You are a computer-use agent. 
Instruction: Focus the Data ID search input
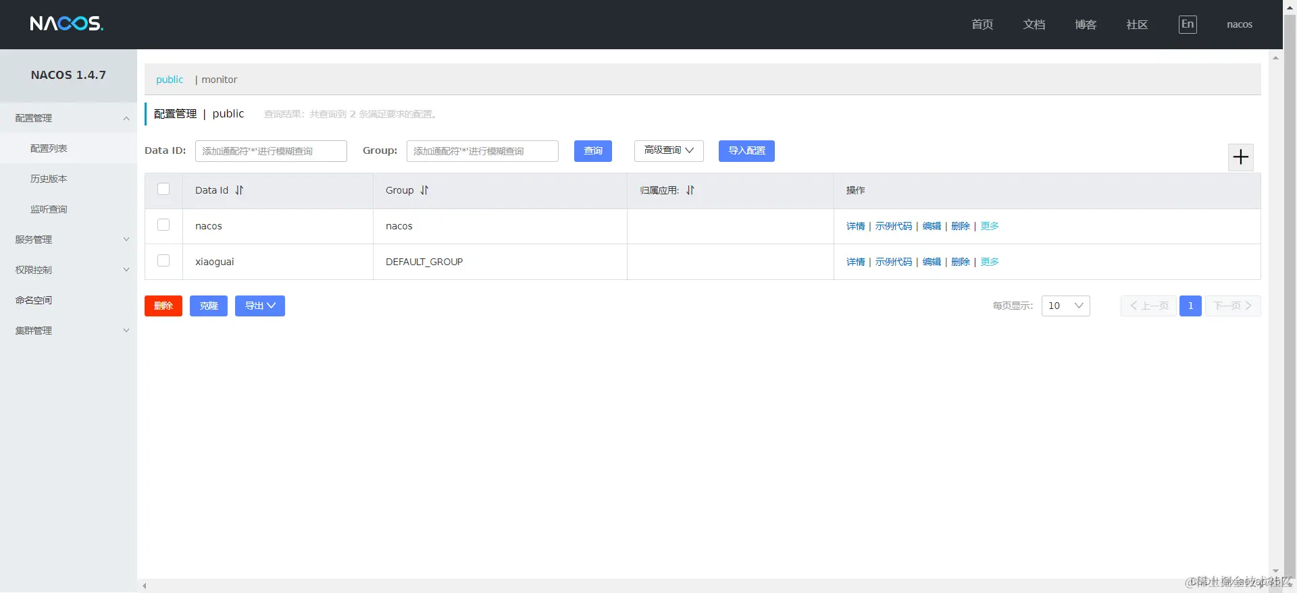pos(271,151)
